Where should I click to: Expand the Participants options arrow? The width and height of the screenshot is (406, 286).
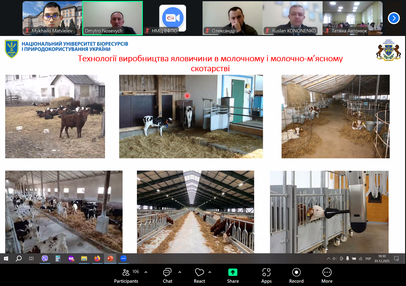(x=146, y=272)
